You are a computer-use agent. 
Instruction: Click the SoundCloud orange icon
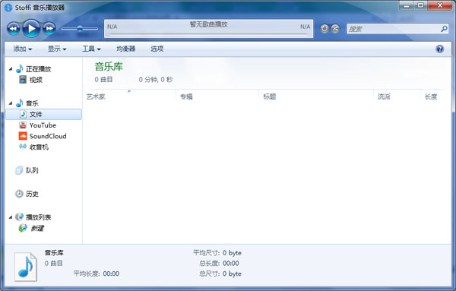pyautogui.click(x=23, y=136)
